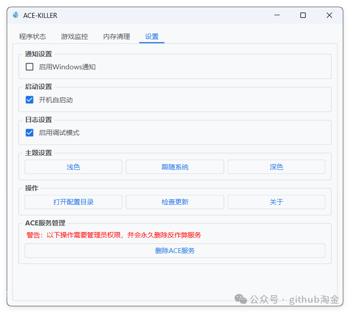Click the 操作 group heading
Viewport: 350px width, 313px height.
coord(32,188)
